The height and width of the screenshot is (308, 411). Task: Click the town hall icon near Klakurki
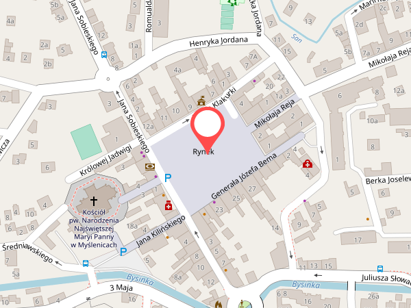pyautogui.click(x=201, y=101)
